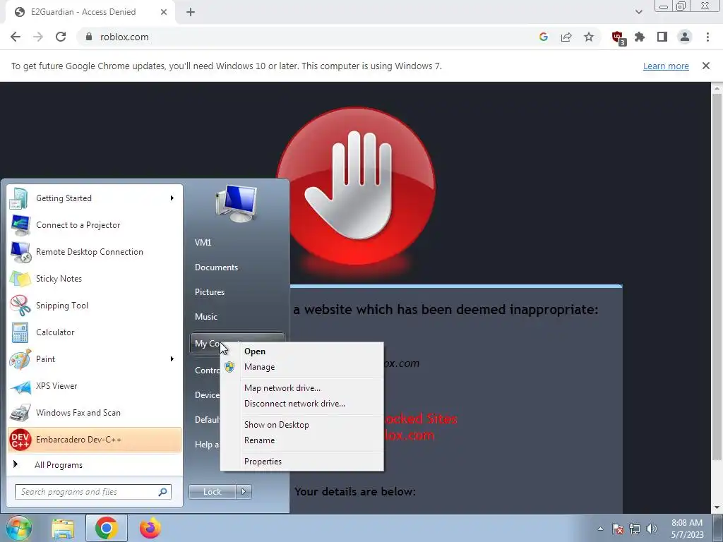Screen dimensions: 723x542
Task: Click the page vertical scrollbar
Action: click(x=717, y=277)
